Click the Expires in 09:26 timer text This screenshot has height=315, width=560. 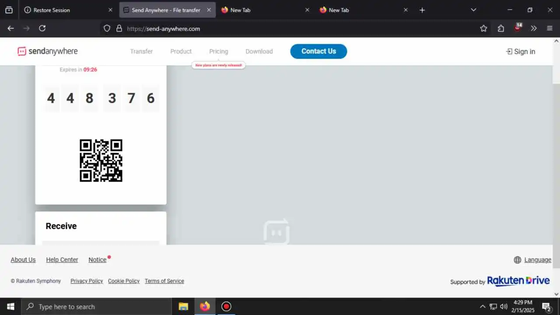pos(78,70)
